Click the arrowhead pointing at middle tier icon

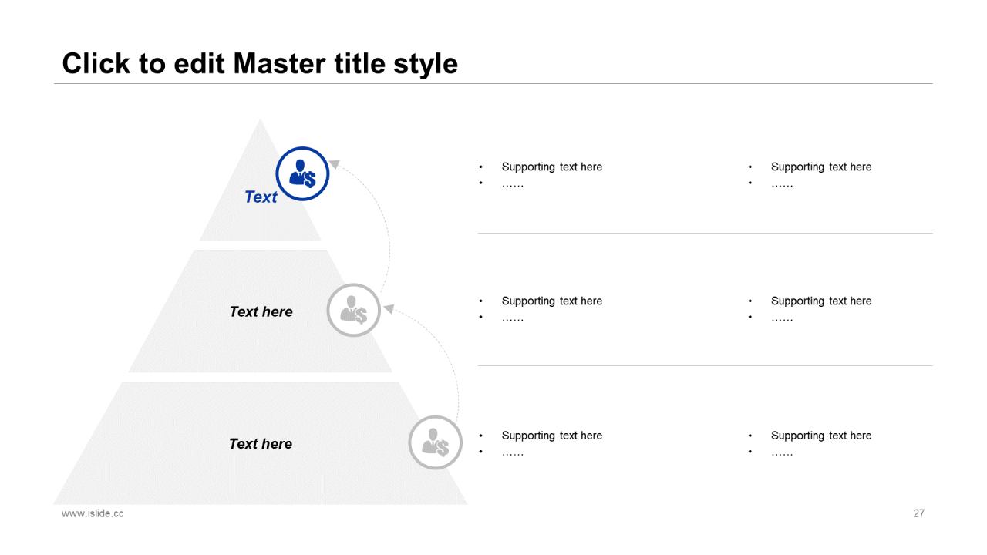(389, 309)
